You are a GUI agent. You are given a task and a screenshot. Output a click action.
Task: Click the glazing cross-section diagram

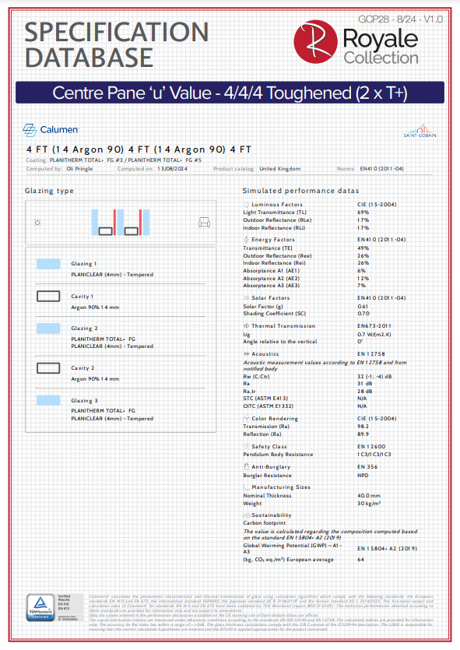(120, 223)
